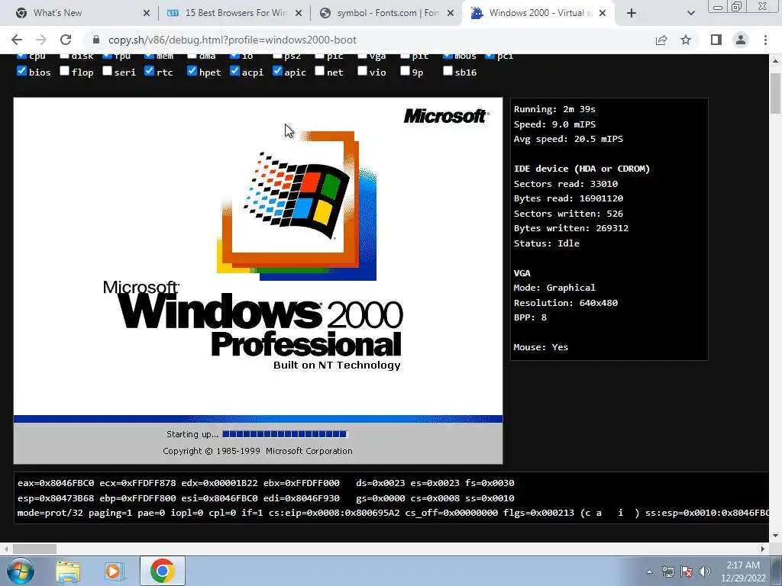Open a new browser tab
The height and width of the screenshot is (586, 782).
pos(632,13)
